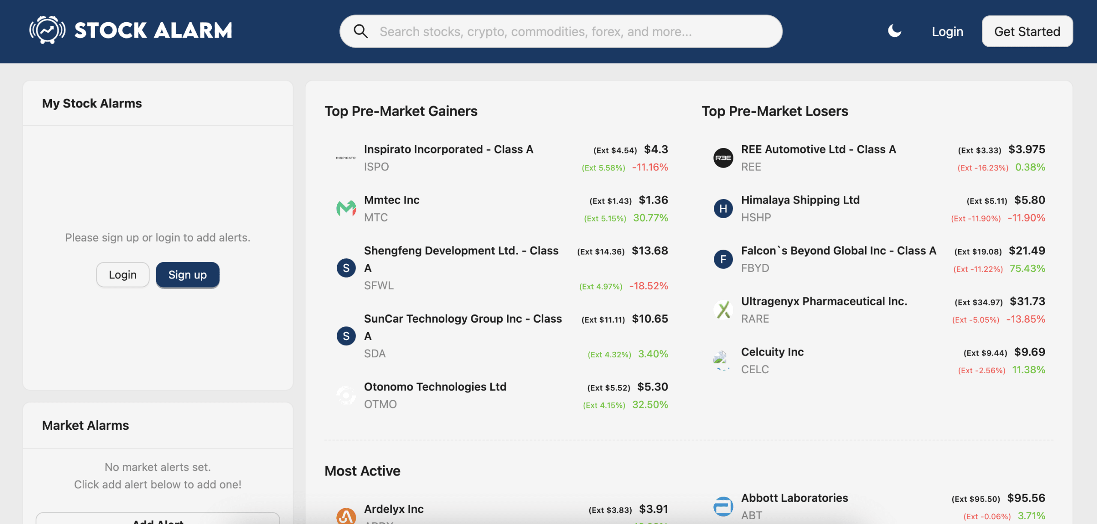
Task: Click the FBYD ticker symbol
Action: 755,268
